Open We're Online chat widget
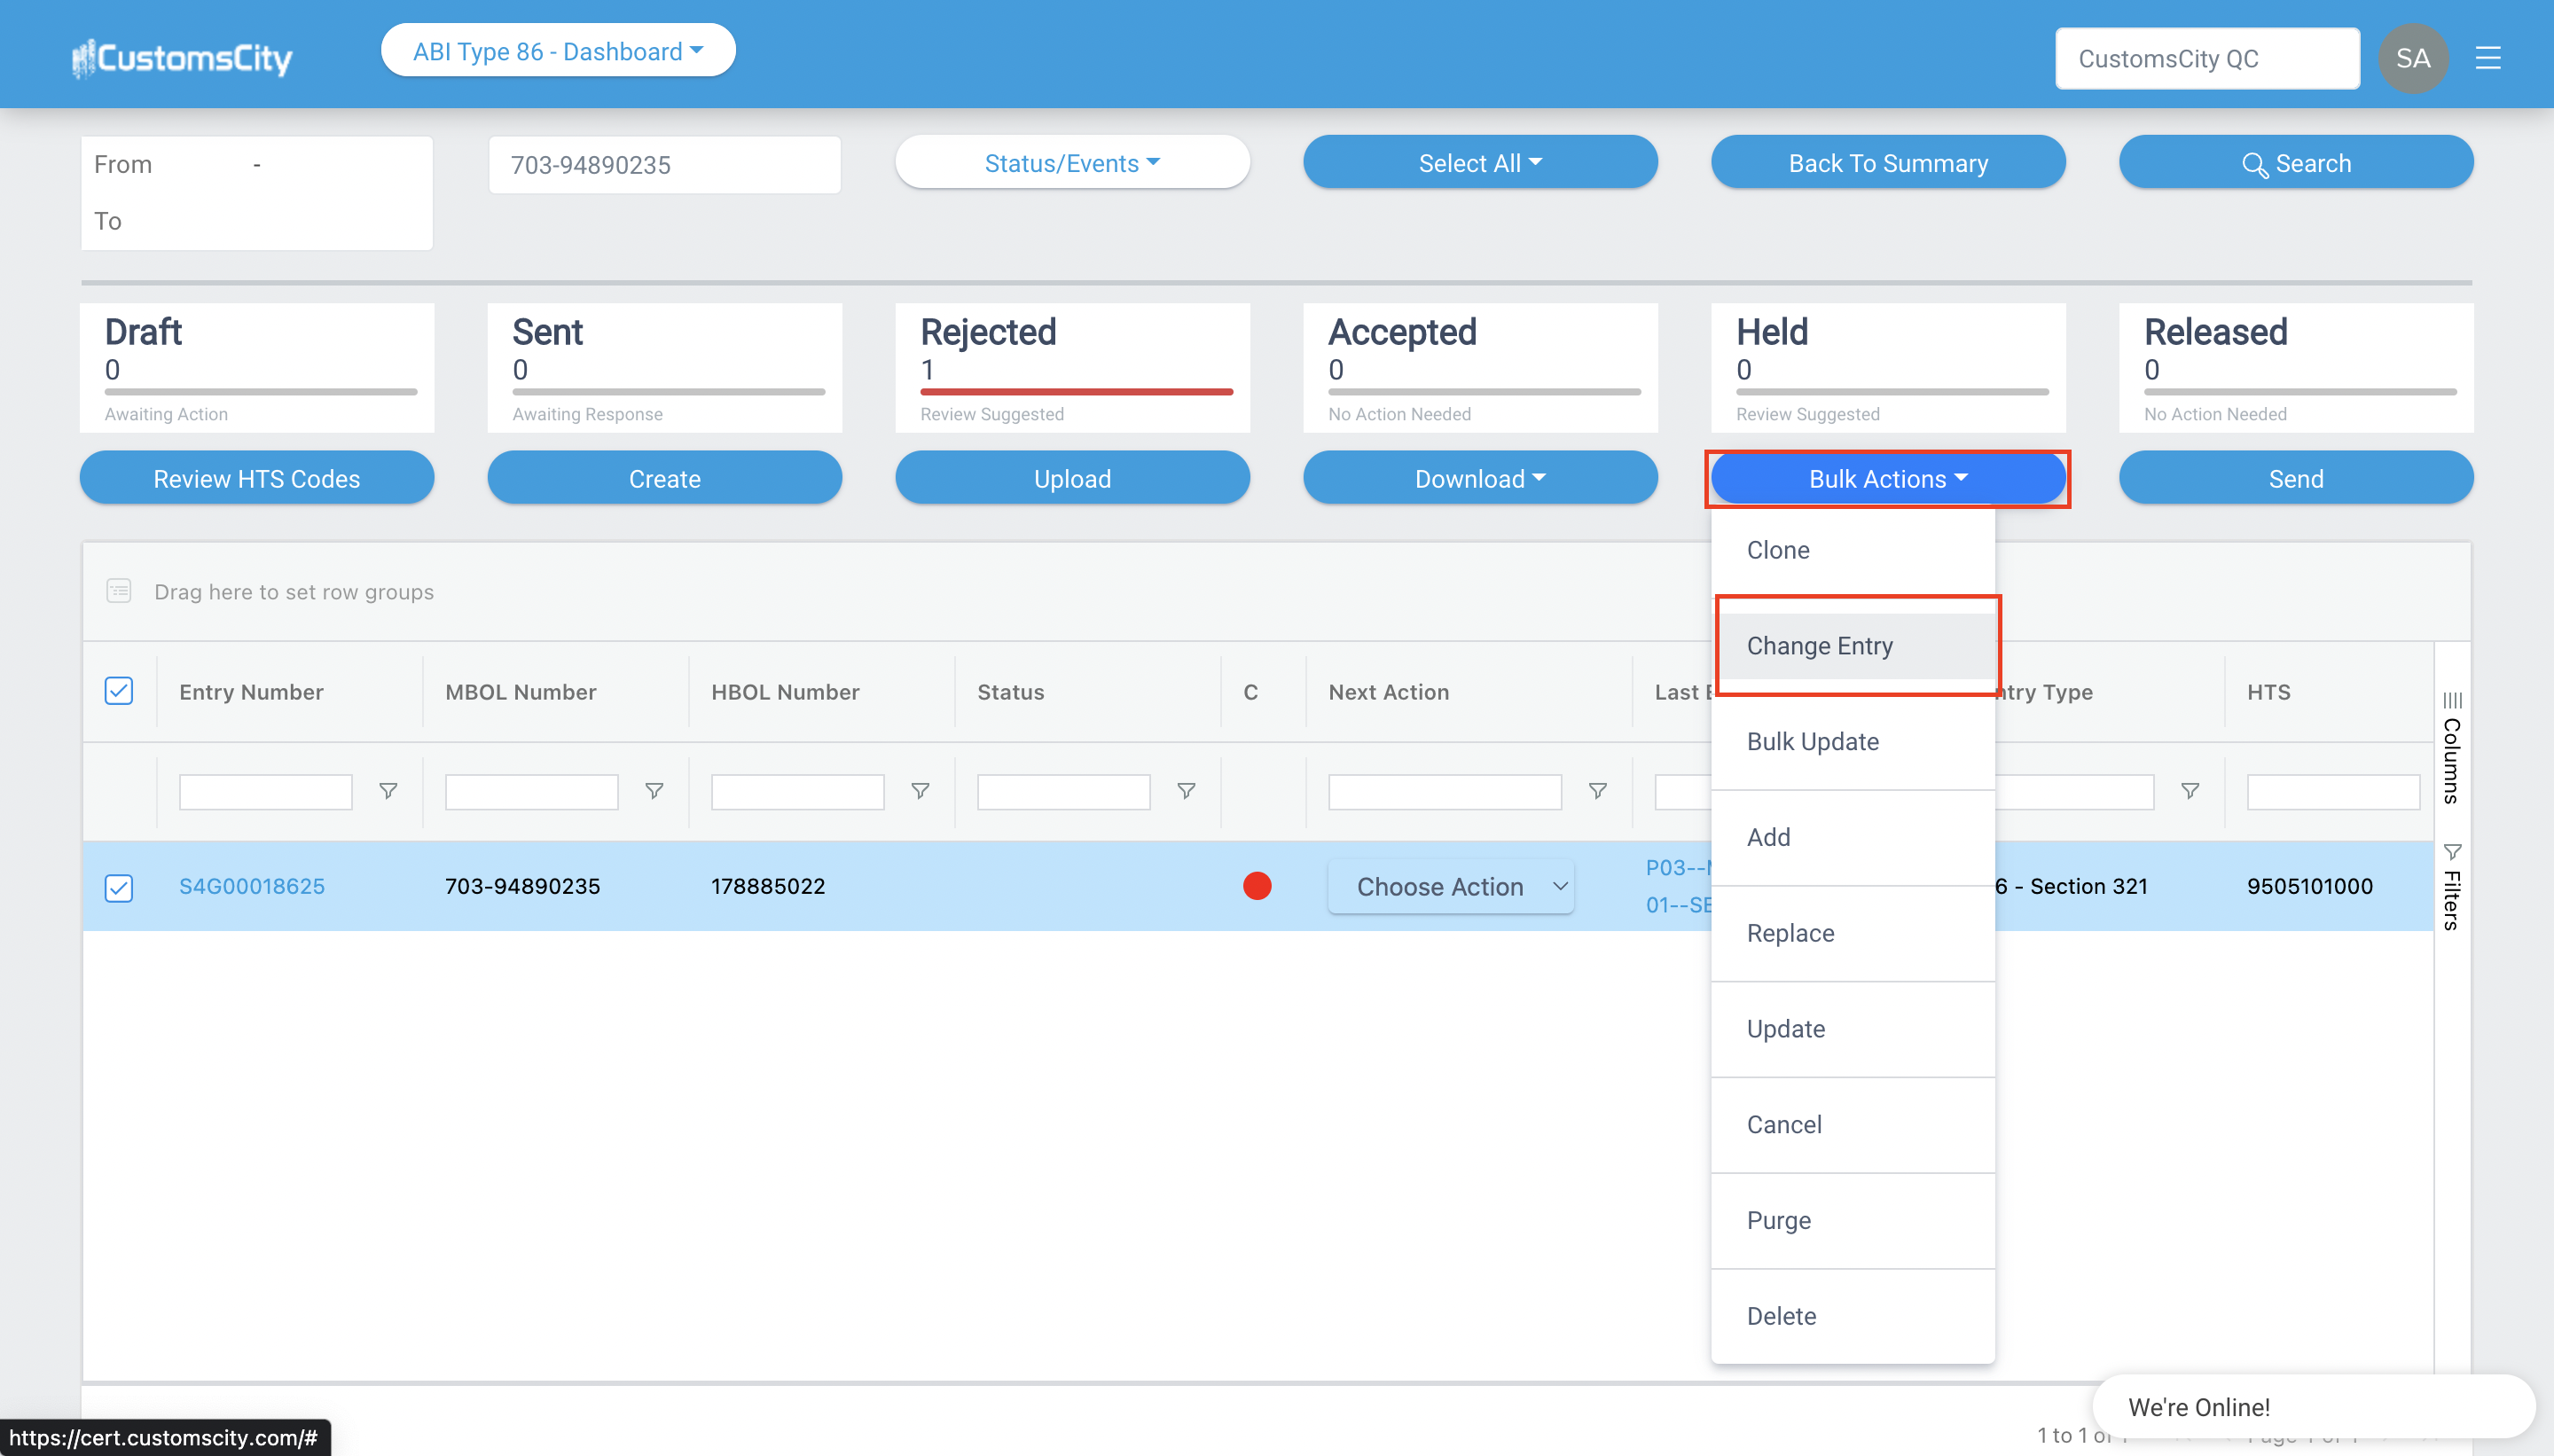 [2314, 1406]
